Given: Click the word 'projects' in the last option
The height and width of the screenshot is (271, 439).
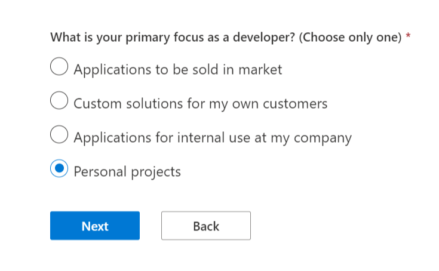Looking at the screenshot, I should point(155,173).
